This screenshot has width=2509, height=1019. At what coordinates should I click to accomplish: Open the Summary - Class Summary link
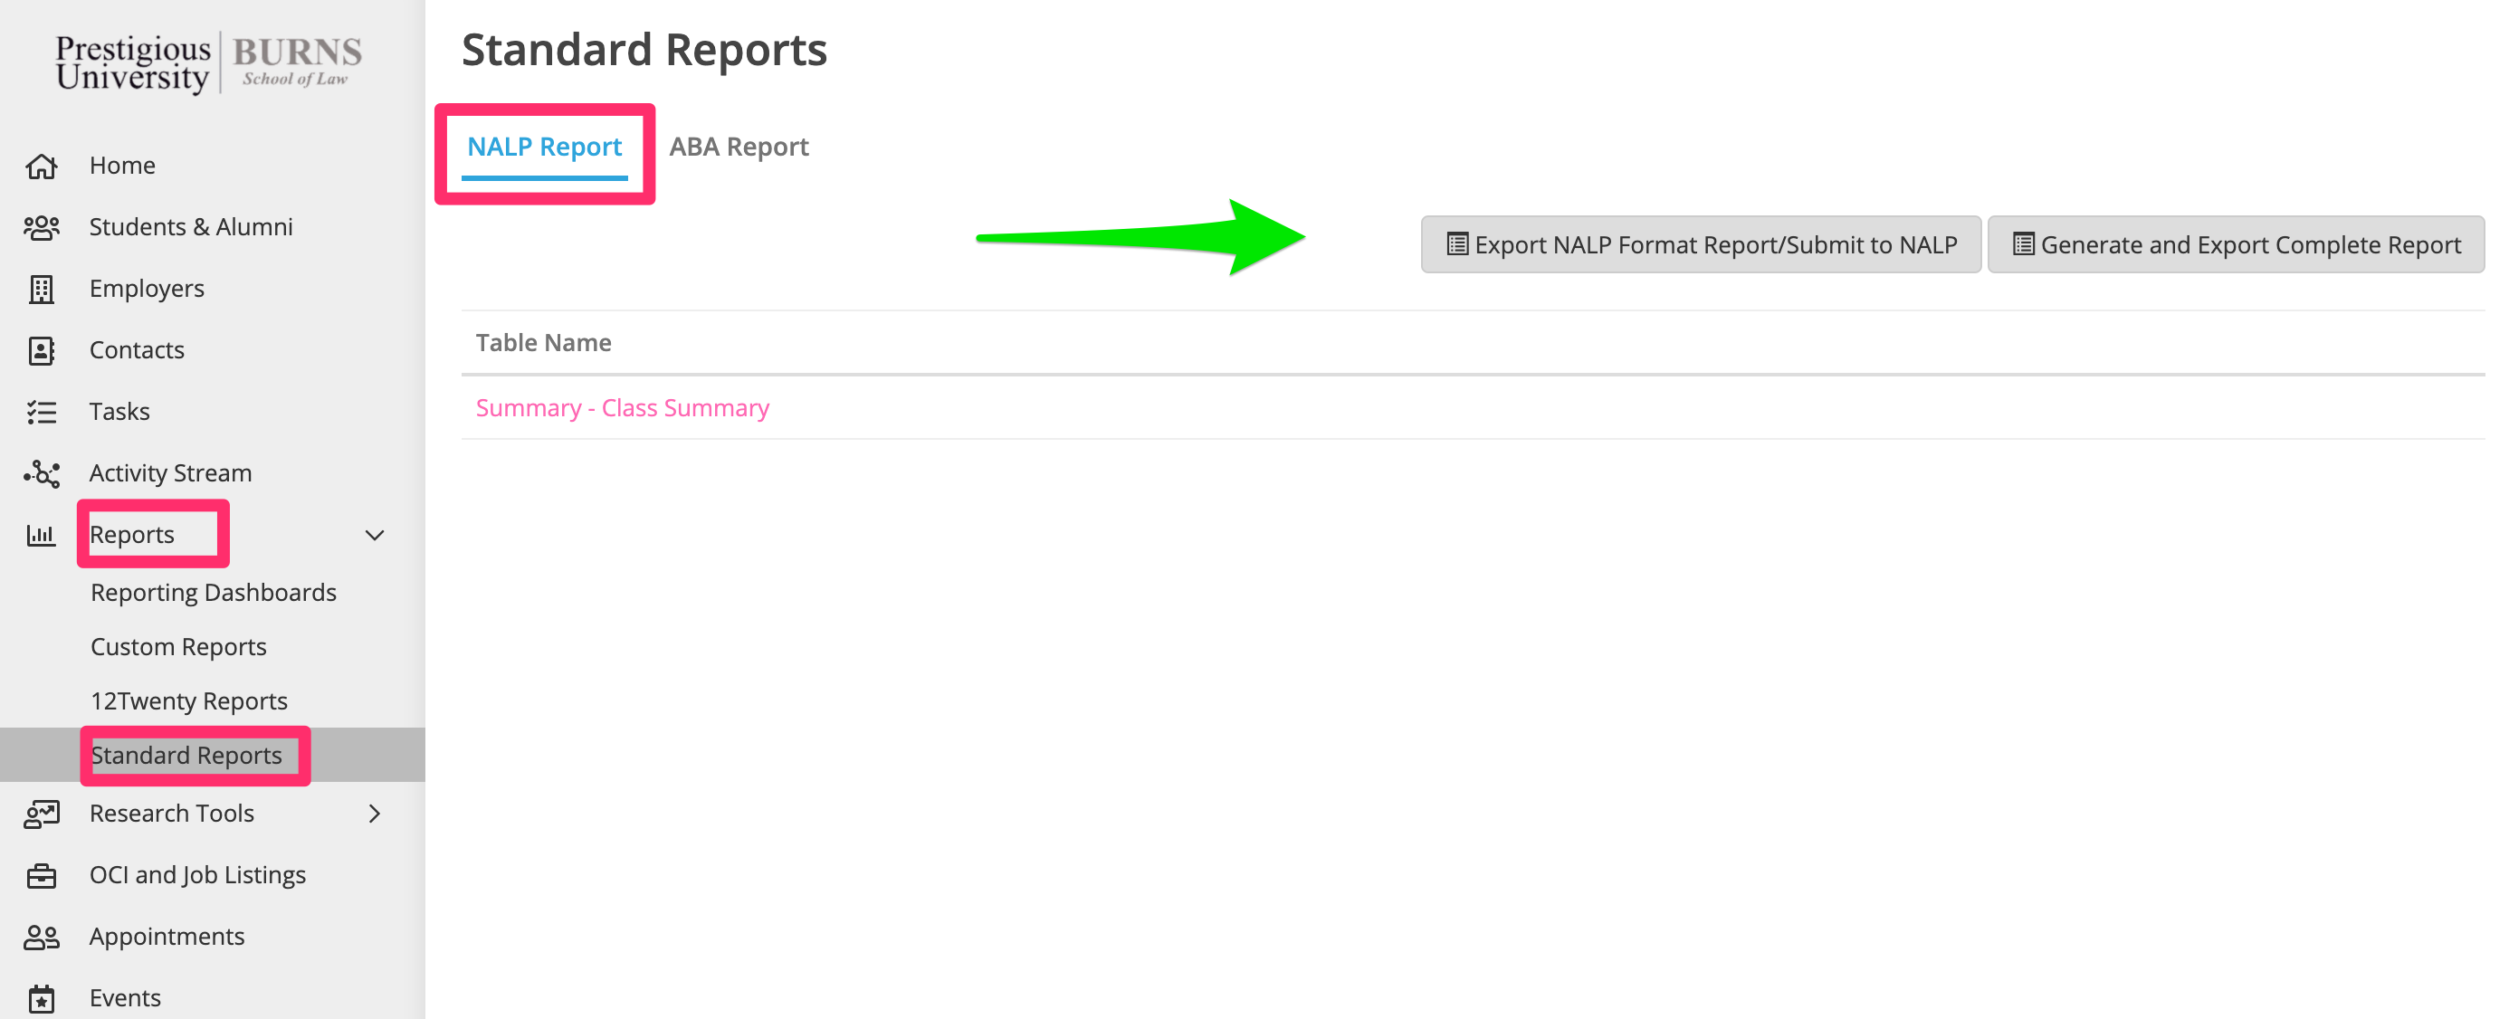(x=622, y=408)
